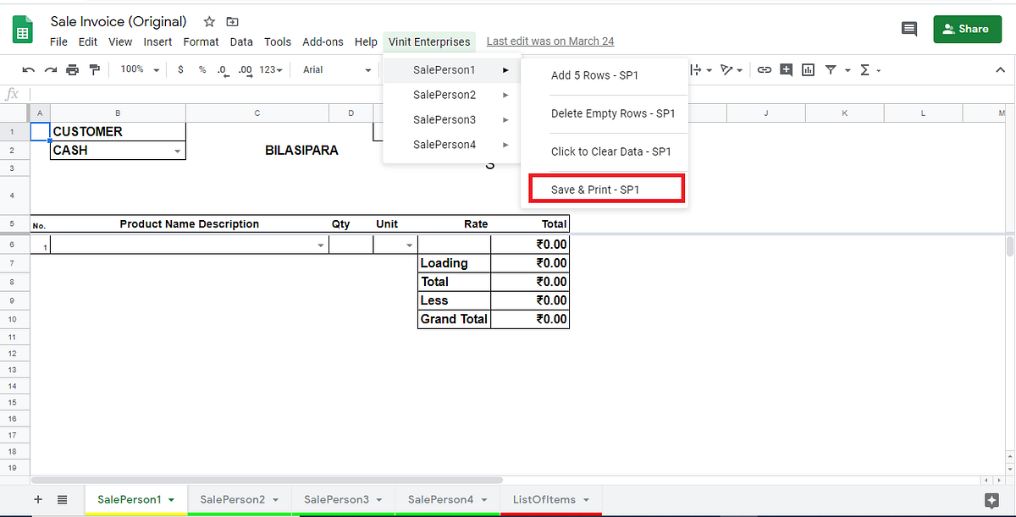Undo the last action
The image size is (1016, 517).
pos(28,69)
